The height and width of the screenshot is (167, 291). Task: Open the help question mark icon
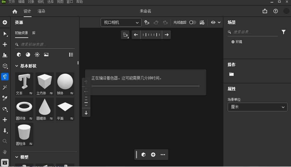[x=276, y=11]
